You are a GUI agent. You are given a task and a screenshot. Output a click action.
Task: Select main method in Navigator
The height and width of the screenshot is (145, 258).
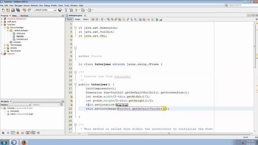click(21, 114)
